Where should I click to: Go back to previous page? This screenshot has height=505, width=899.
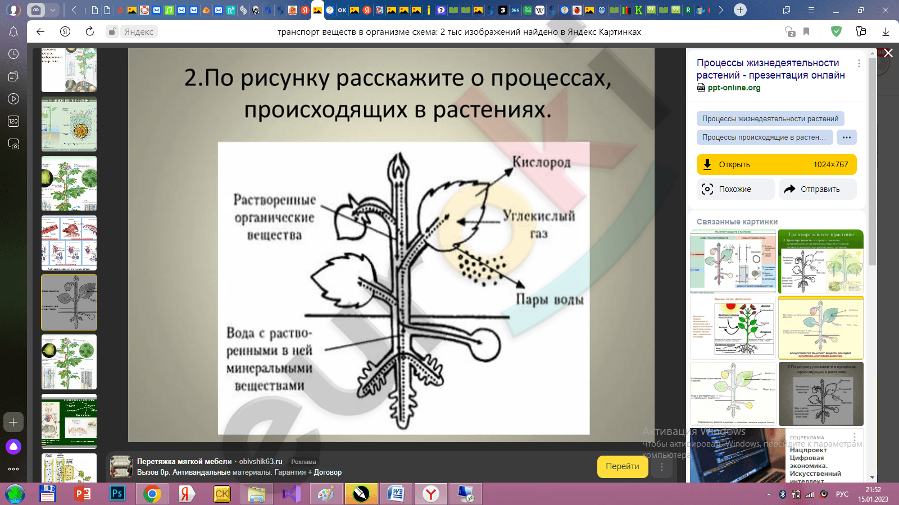(40, 31)
